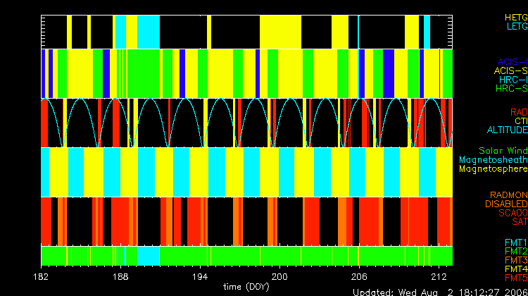
Task: Click the ALTITUDE legend label
Action: click(x=507, y=130)
